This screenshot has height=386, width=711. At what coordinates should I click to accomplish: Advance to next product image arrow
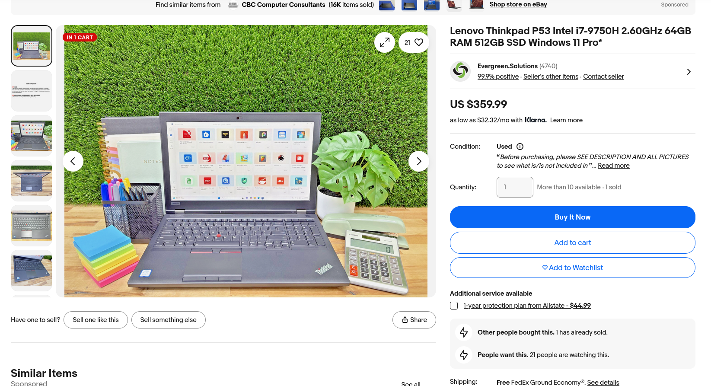pos(419,161)
